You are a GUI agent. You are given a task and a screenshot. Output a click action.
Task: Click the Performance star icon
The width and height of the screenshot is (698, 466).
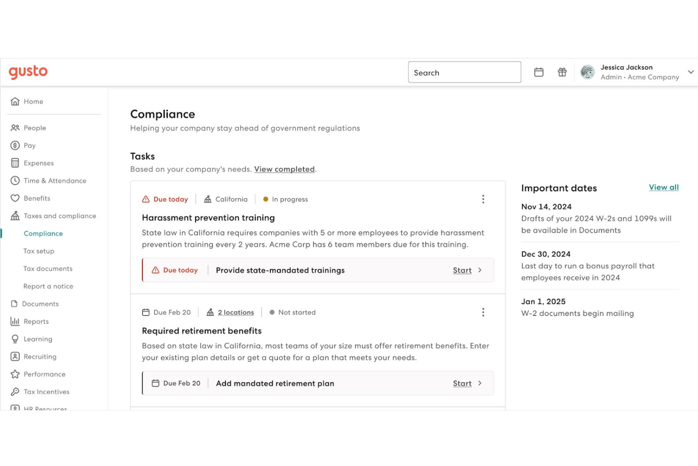pos(15,374)
